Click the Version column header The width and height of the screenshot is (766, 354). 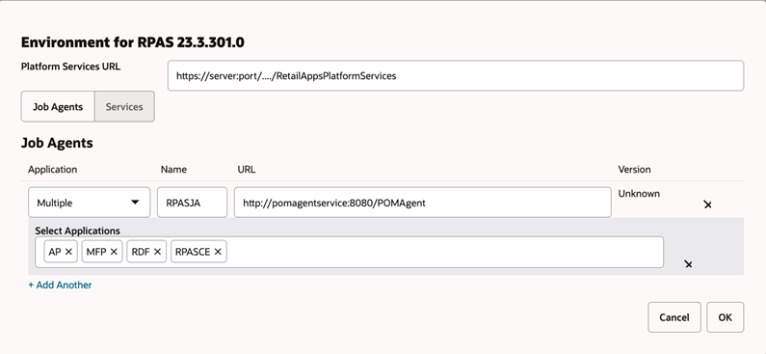click(635, 170)
